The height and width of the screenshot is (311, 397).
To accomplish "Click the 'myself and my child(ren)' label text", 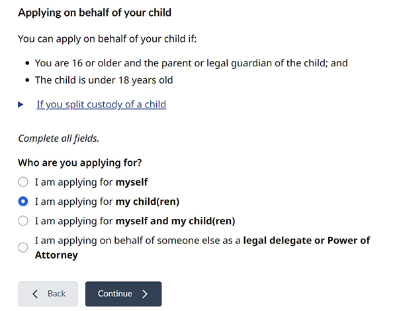I will pyautogui.click(x=135, y=221).
